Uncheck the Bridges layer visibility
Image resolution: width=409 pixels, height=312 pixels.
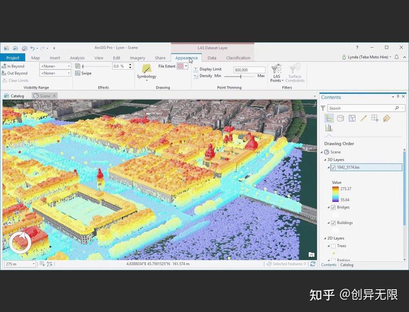(x=334, y=208)
